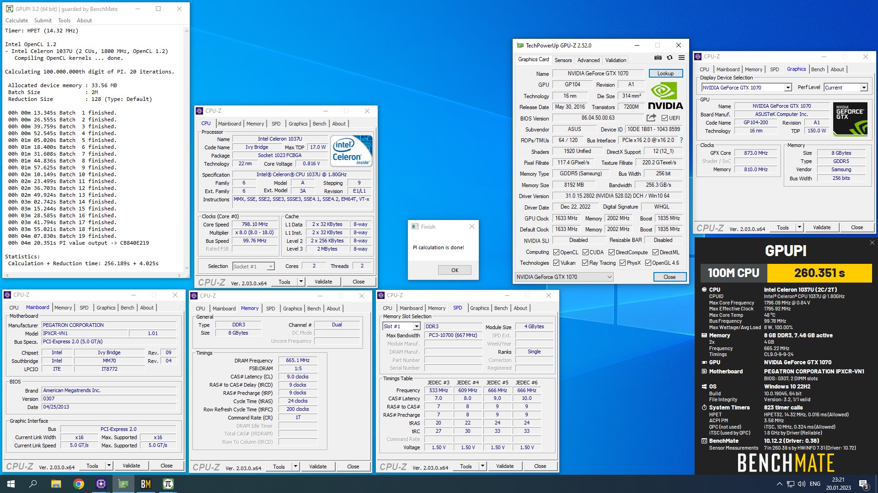The height and width of the screenshot is (493, 878).
Task: Click the GPUPI window title icon
Action: pyautogui.click(x=9, y=9)
